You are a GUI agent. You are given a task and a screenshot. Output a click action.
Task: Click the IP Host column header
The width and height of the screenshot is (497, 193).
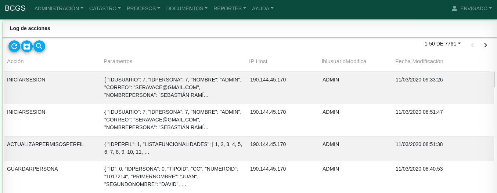click(x=258, y=61)
